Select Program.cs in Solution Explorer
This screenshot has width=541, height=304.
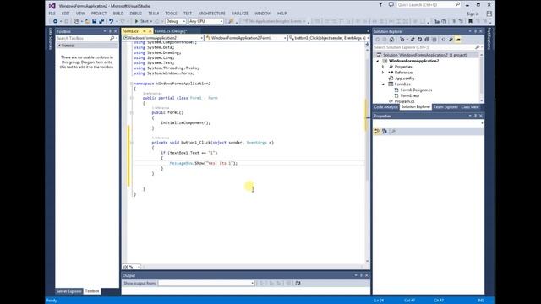click(404, 101)
